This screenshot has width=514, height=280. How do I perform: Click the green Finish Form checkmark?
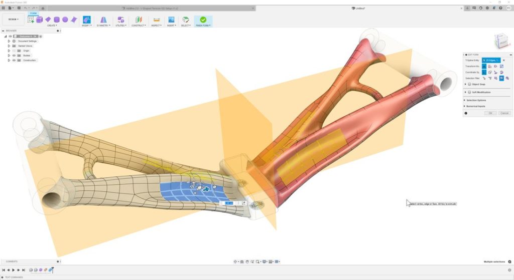(x=203, y=20)
